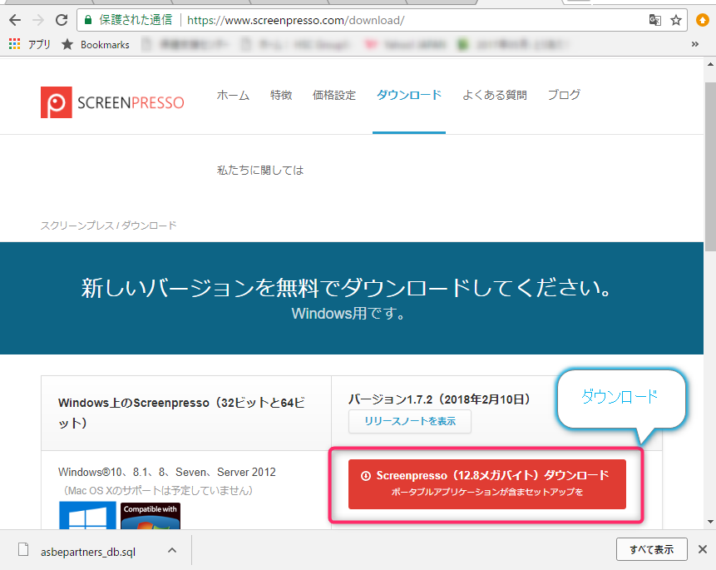Click the asbepartners_db.sql downloaded file

point(87,552)
